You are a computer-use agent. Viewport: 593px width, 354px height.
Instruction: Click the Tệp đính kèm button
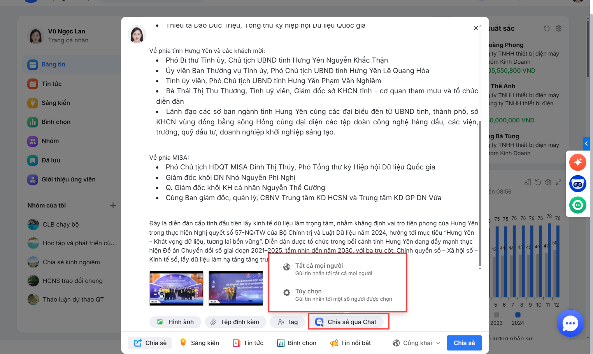[235, 322]
